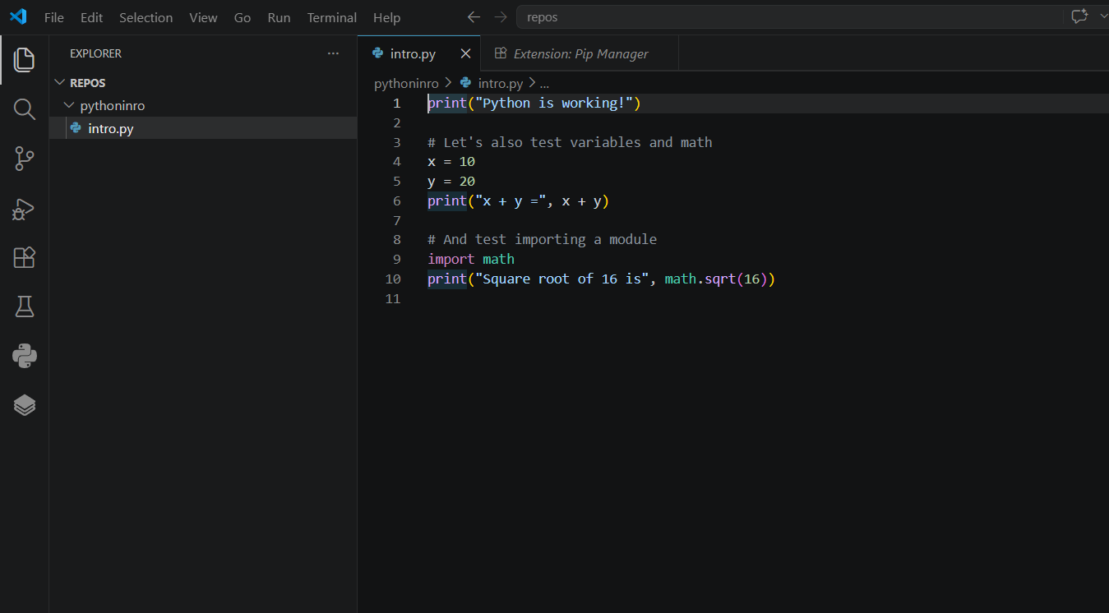Open the File menu

click(x=54, y=17)
